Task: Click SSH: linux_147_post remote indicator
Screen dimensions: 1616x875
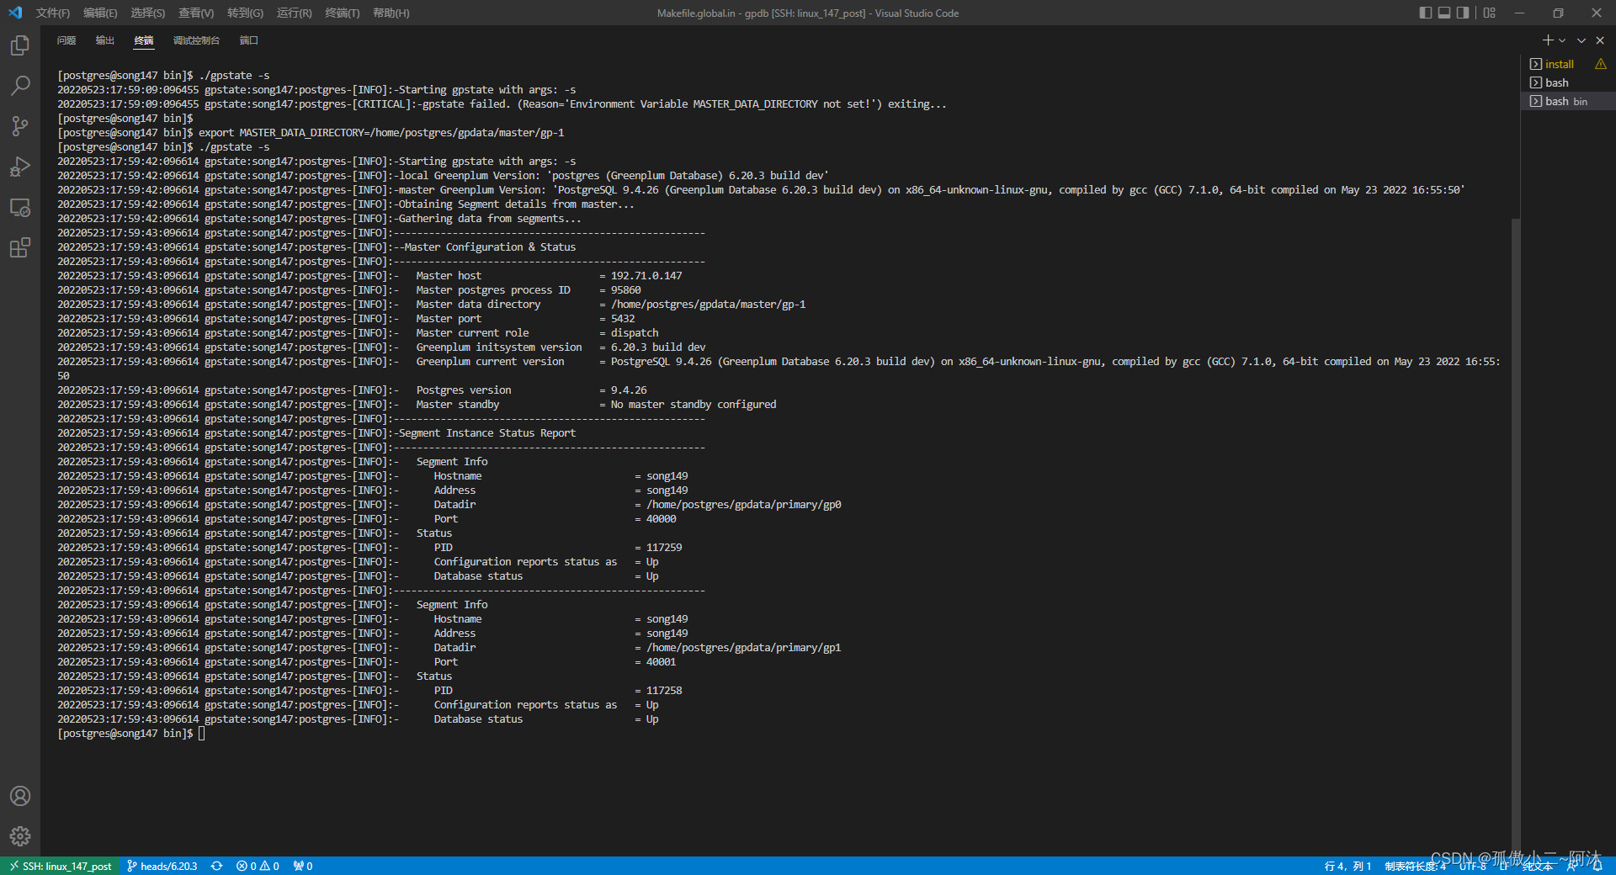Action: click(x=60, y=866)
